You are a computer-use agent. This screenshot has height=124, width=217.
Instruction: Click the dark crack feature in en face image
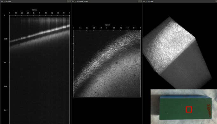[x=136, y=65]
